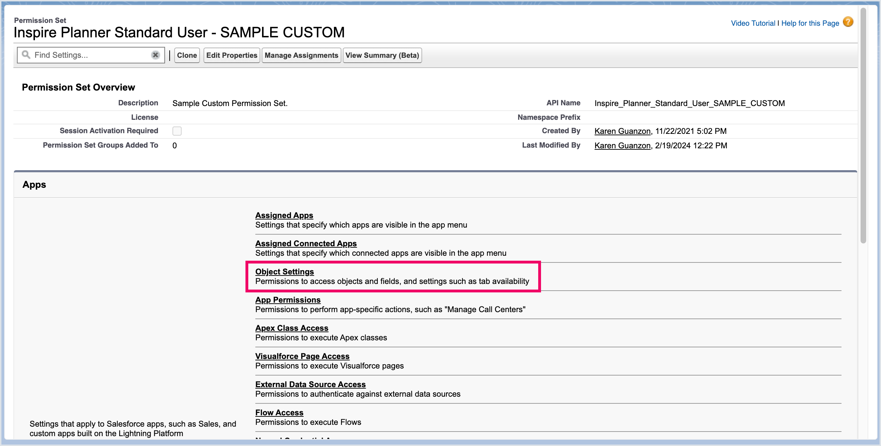Open the Video Tutorial link
The height and width of the screenshot is (446, 881).
pyautogui.click(x=753, y=23)
